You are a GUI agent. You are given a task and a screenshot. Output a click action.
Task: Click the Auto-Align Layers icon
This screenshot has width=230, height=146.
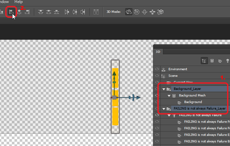[x=96, y=12]
